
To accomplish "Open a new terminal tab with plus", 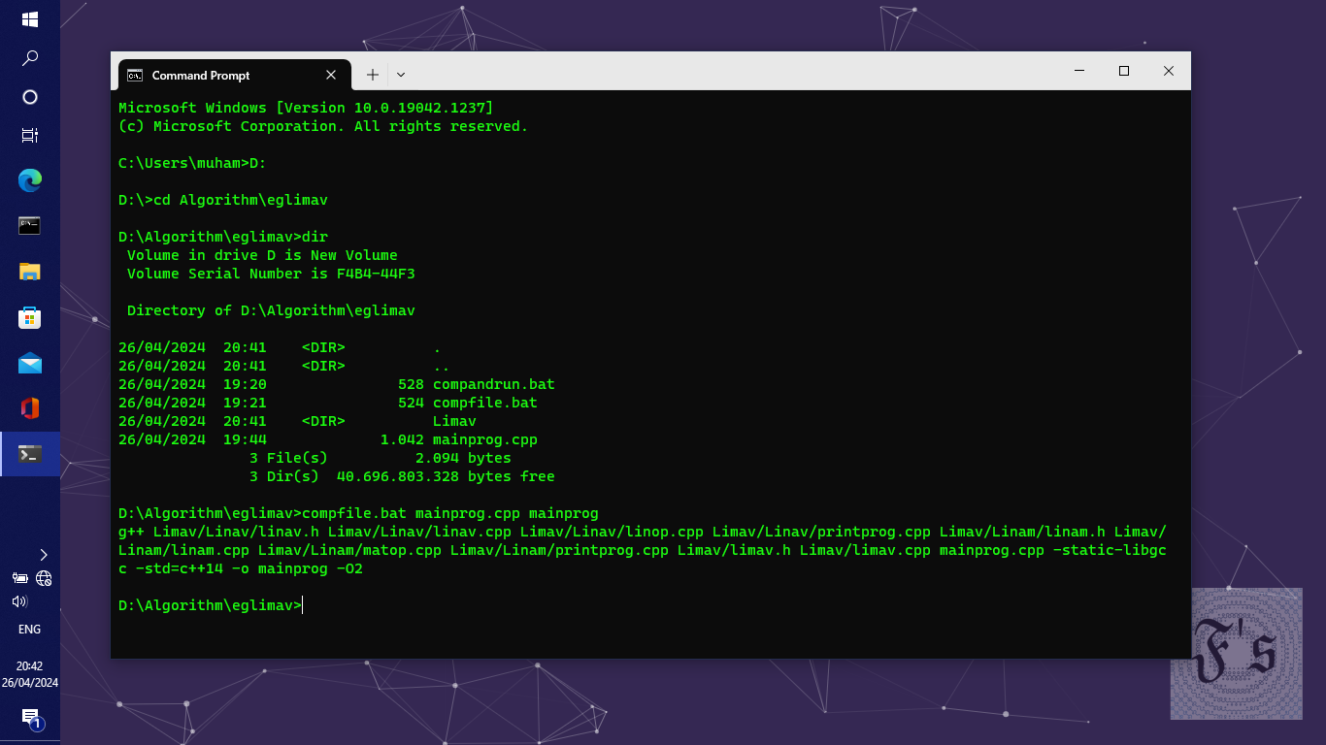I will pyautogui.click(x=372, y=75).
